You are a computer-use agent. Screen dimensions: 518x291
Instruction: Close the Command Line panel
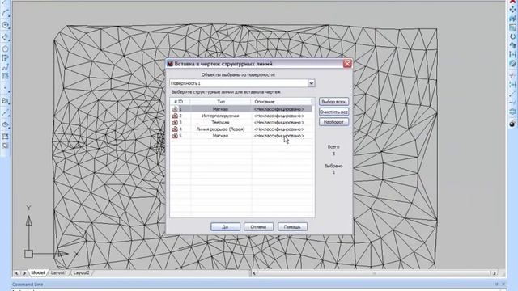[x=503, y=284]
